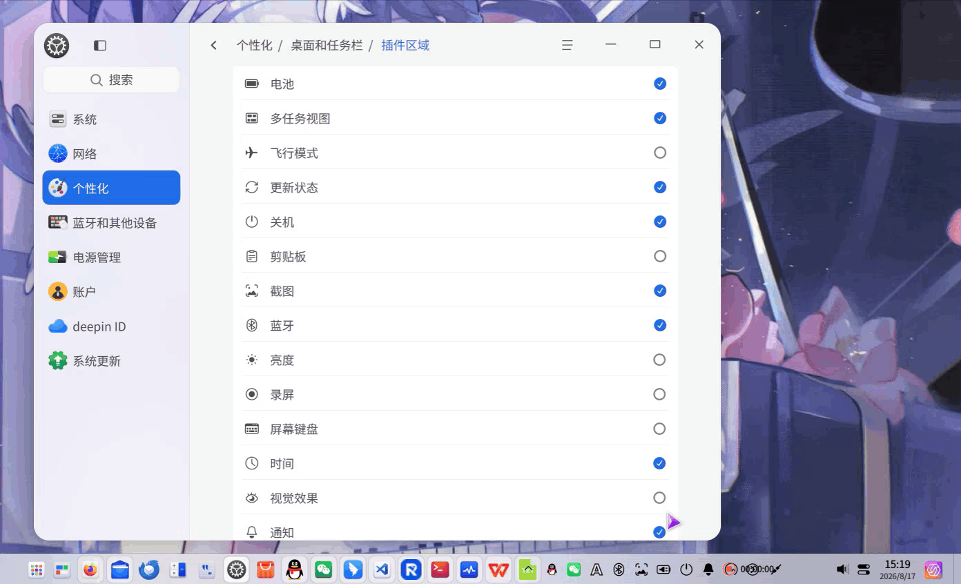
Task: Focus the 搜索 search field
Action: click(111, 80)
